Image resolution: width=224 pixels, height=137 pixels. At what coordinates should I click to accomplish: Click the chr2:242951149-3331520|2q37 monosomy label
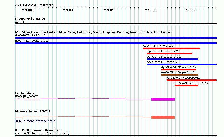[x=42, y=133]
